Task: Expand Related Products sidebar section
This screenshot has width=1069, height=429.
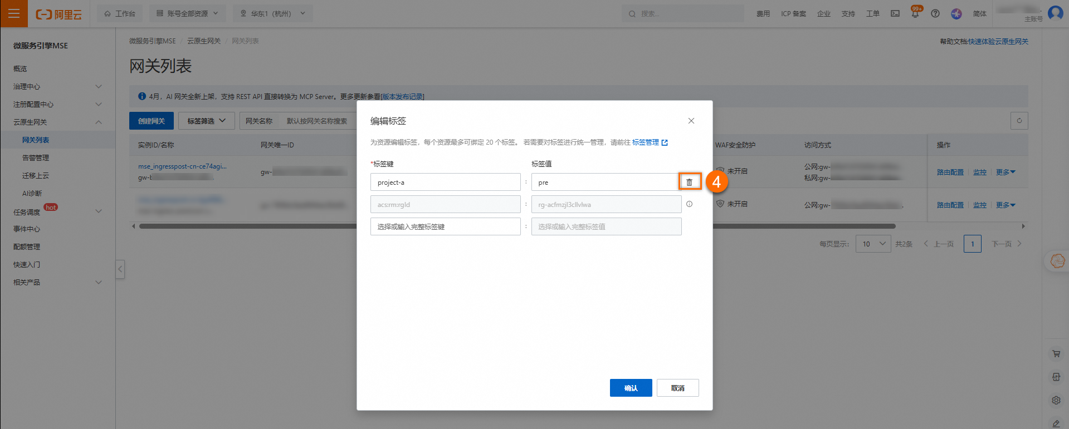Action: [x=58, y=282]
